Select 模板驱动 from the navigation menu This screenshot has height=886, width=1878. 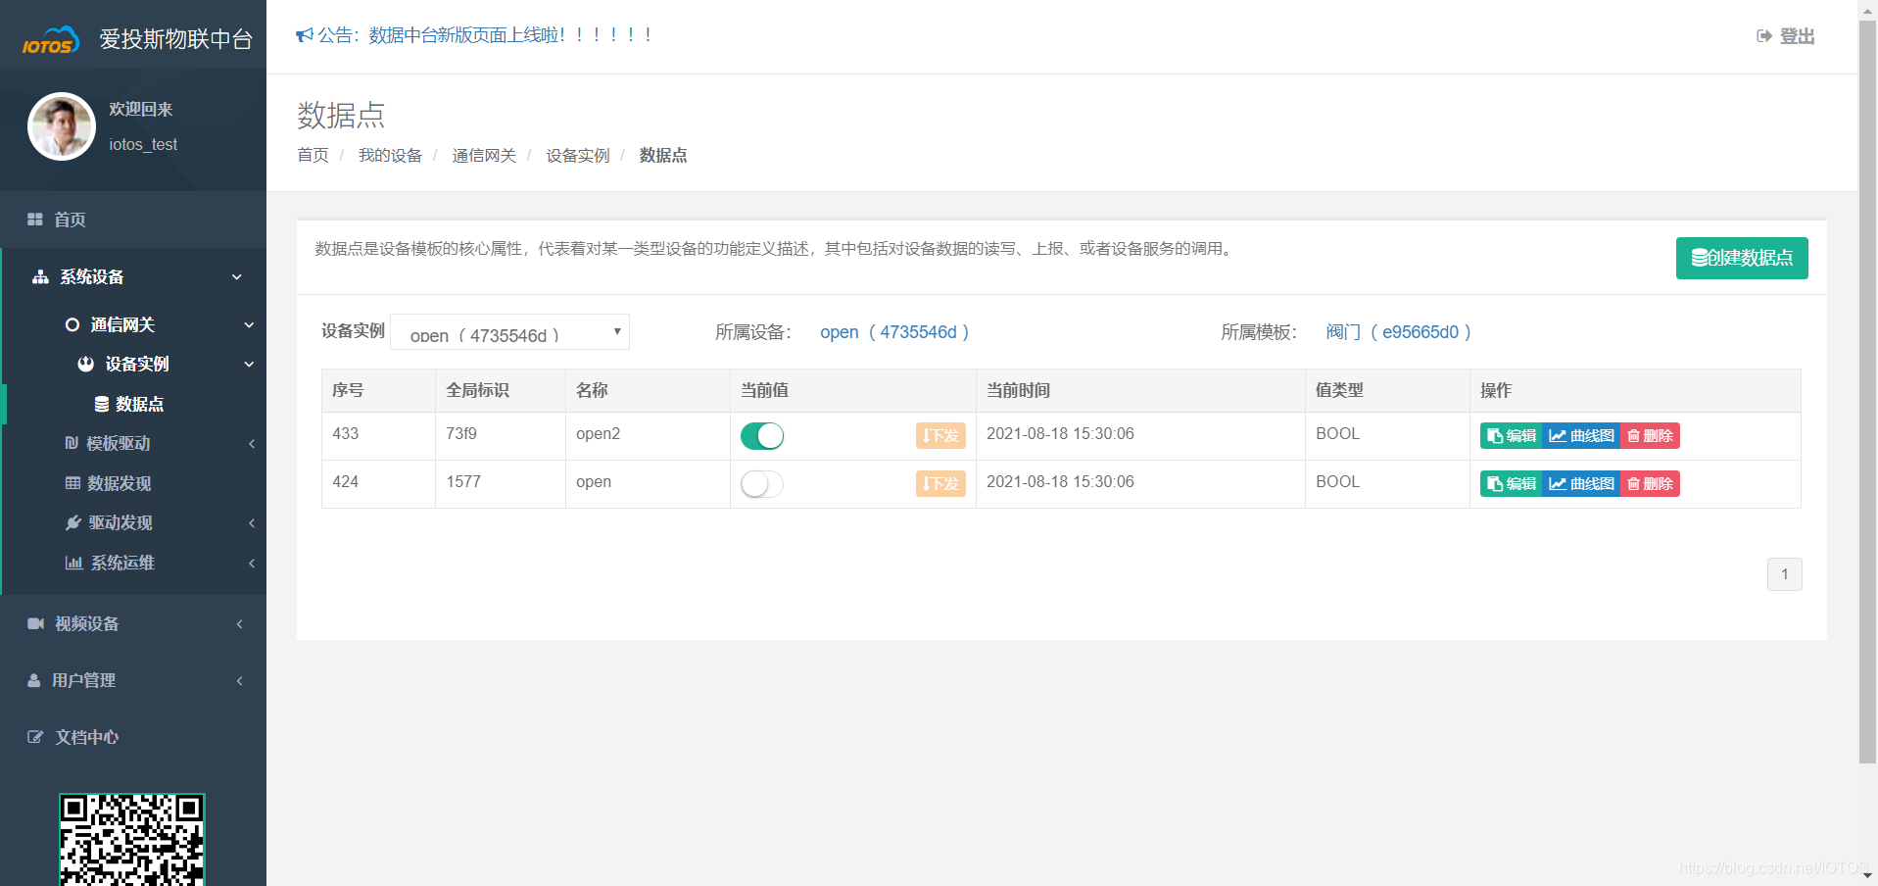(x=121, y=443)
